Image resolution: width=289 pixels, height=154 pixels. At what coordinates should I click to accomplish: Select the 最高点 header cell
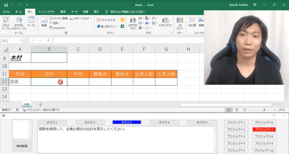[100, 74]
